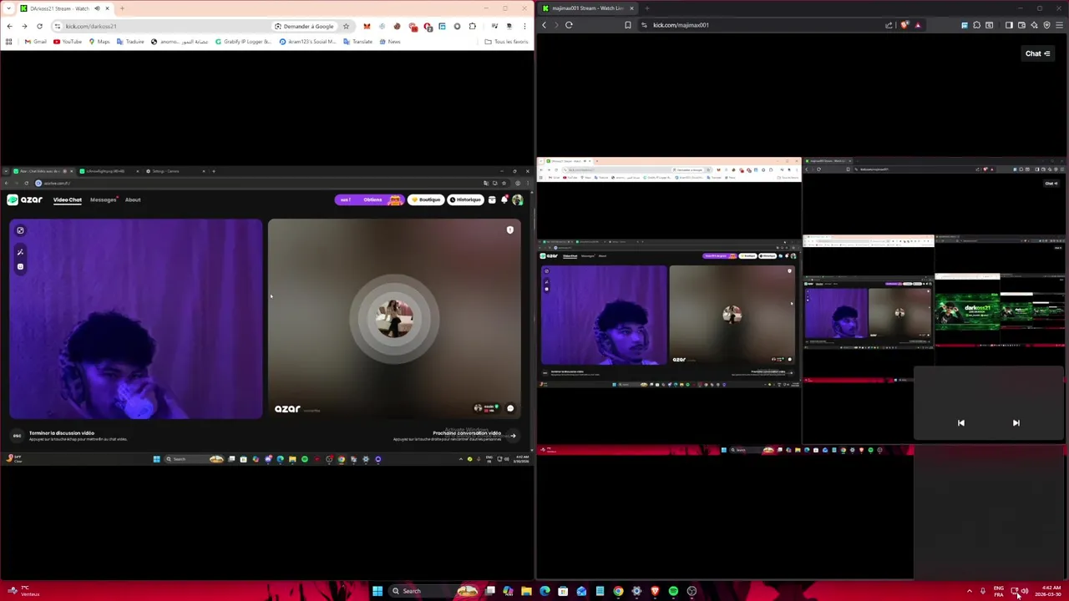Open the Brave Rewards triangle icon
This screenshot has height=601, width=1069.
coord(918,25)
